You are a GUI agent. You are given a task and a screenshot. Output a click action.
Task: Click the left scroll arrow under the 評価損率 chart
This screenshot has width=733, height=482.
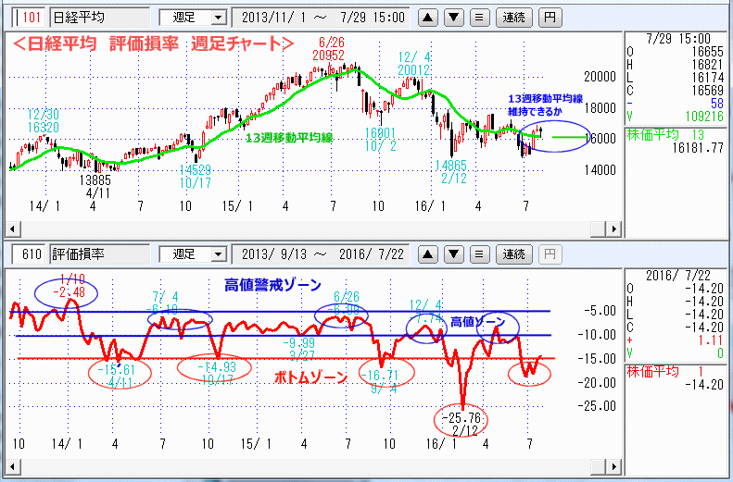12,466
